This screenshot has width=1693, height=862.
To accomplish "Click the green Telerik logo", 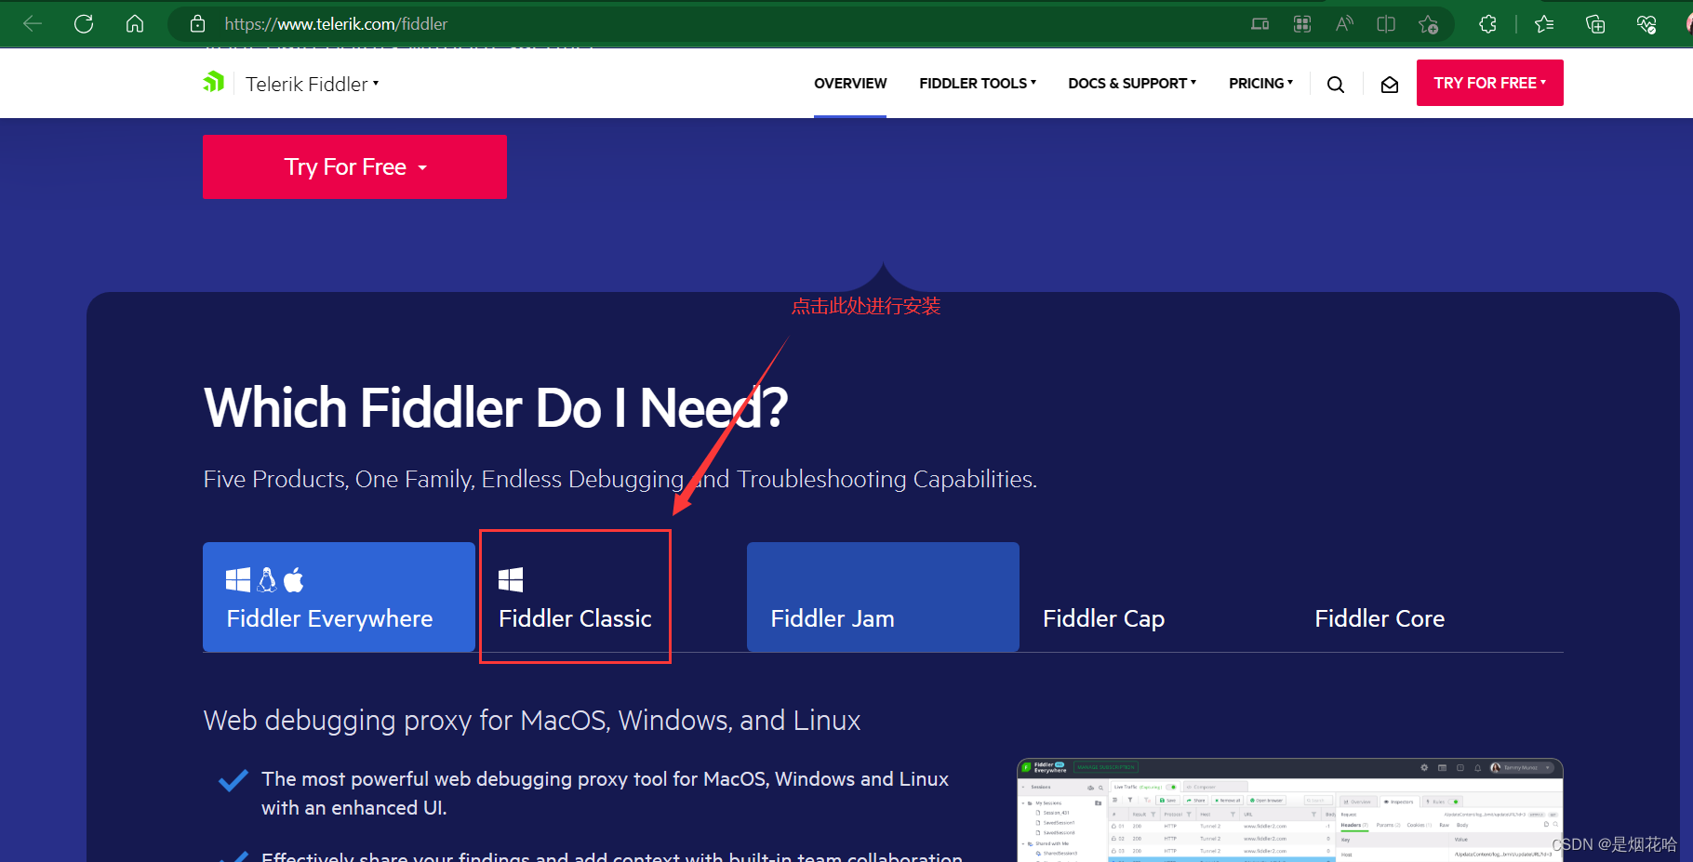I will pyautogui.click(x=214, y=83).
